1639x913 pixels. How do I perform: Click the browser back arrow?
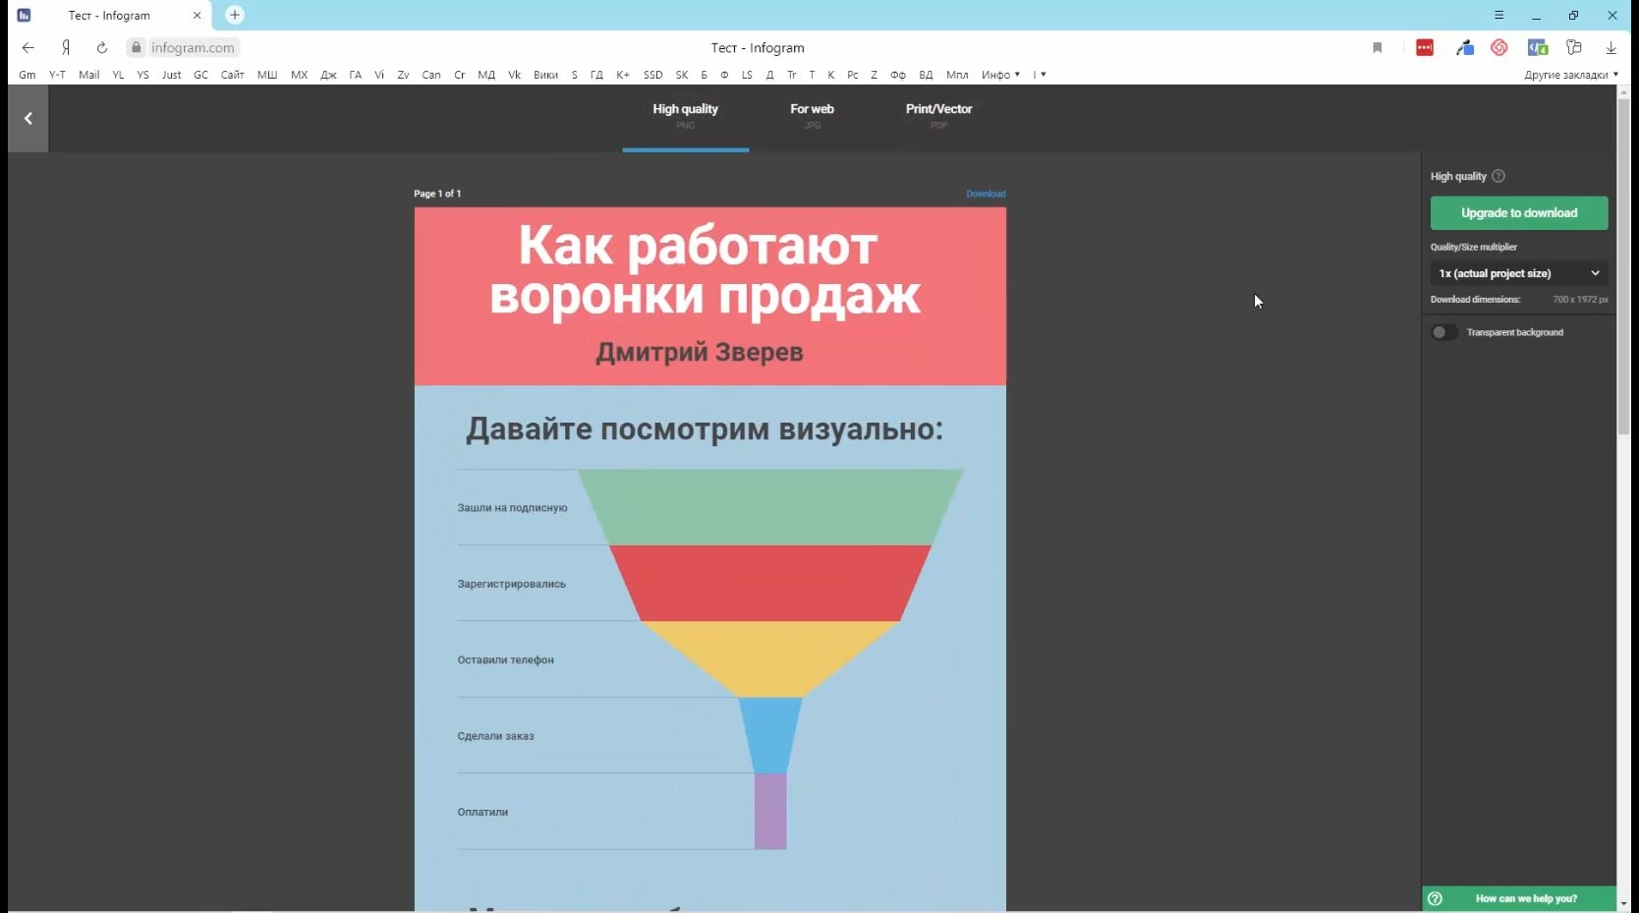[28, 47]
